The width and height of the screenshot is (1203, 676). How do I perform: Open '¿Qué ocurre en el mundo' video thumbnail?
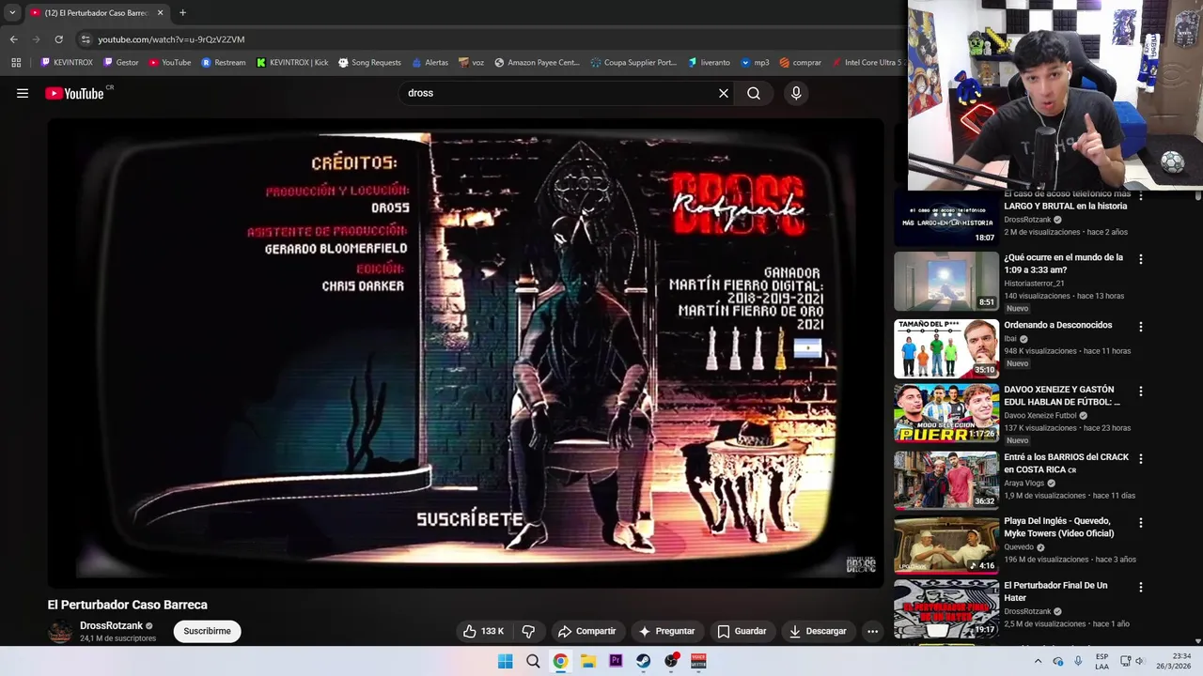pos(945,281)
